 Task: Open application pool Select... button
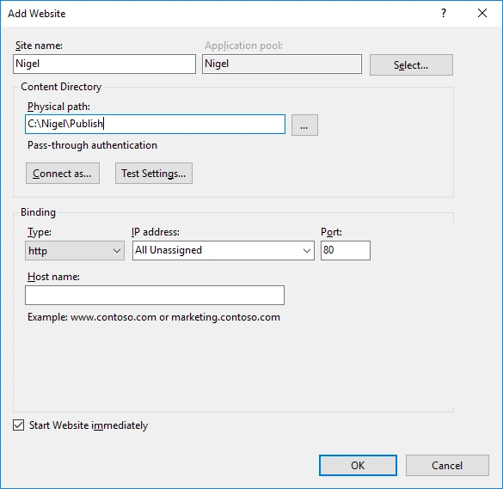(411, 65)
